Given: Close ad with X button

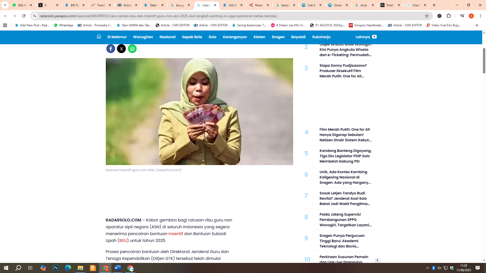Looking at the screenshot, I should [x=377, y=260].
